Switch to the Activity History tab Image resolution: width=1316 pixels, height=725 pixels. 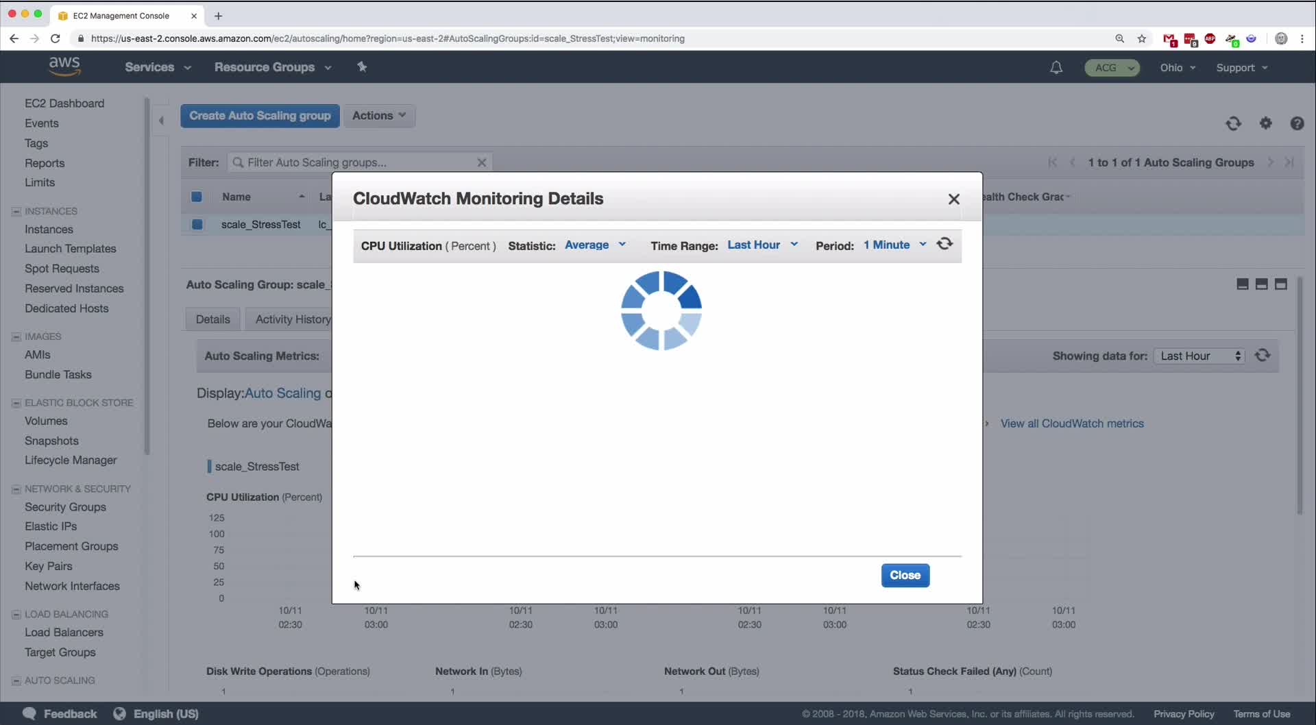(x=293, y=319)
